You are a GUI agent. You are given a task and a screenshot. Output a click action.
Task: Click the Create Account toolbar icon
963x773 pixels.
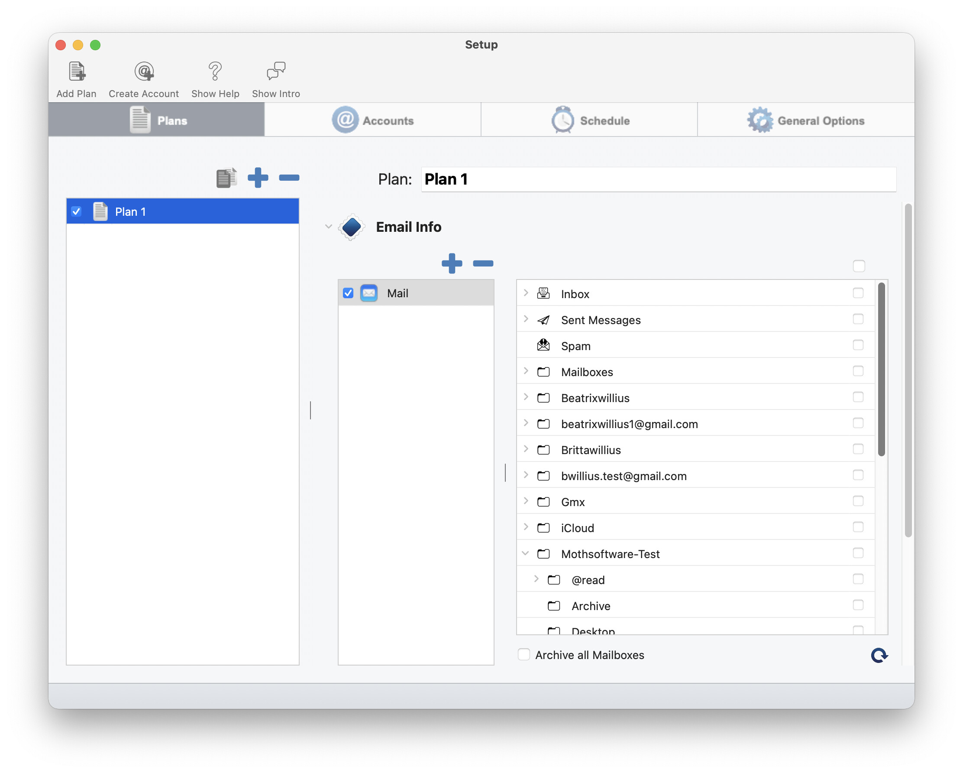click(144, 71)
